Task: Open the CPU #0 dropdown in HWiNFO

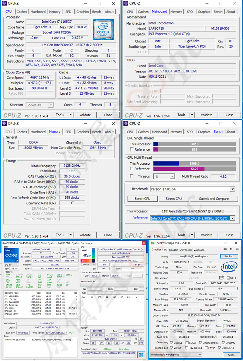Action: click(x=12, y=265)
